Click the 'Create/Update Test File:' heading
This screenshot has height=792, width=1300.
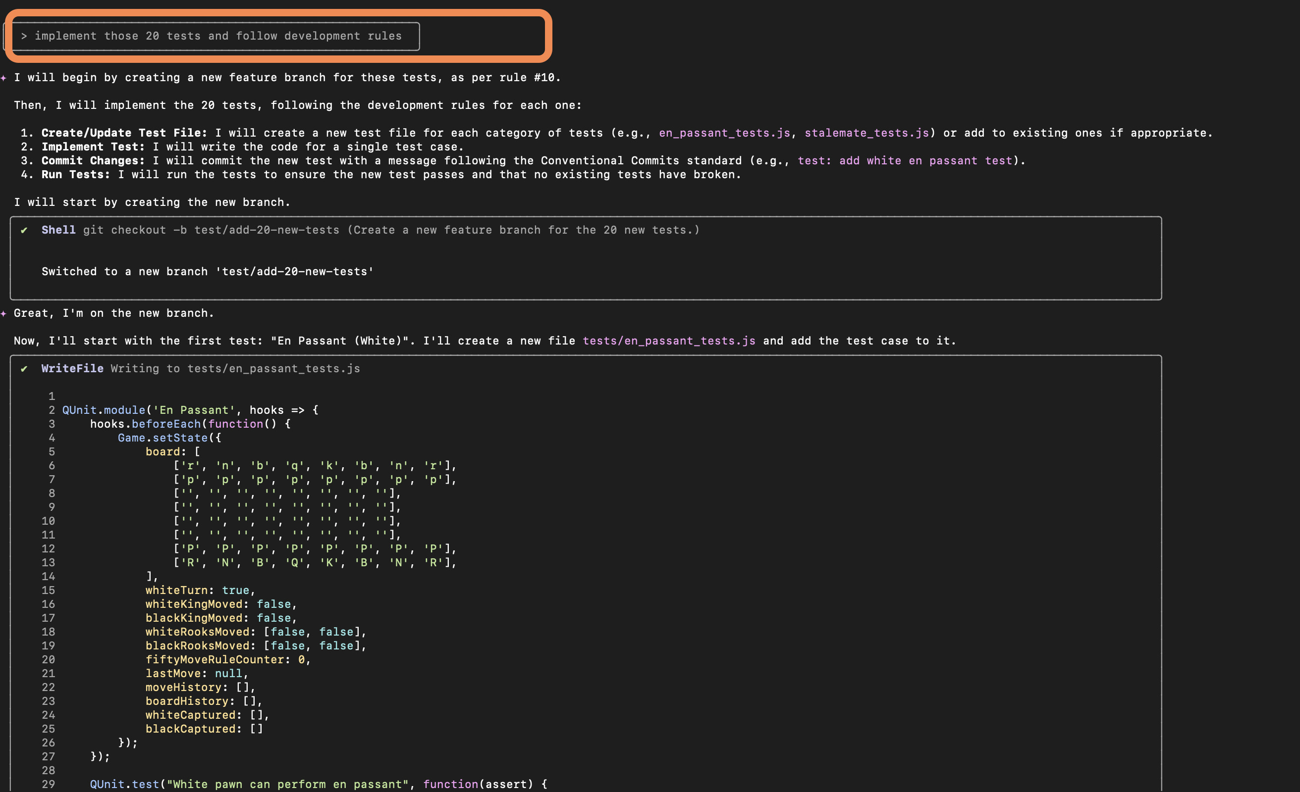[x=124, y=133]
